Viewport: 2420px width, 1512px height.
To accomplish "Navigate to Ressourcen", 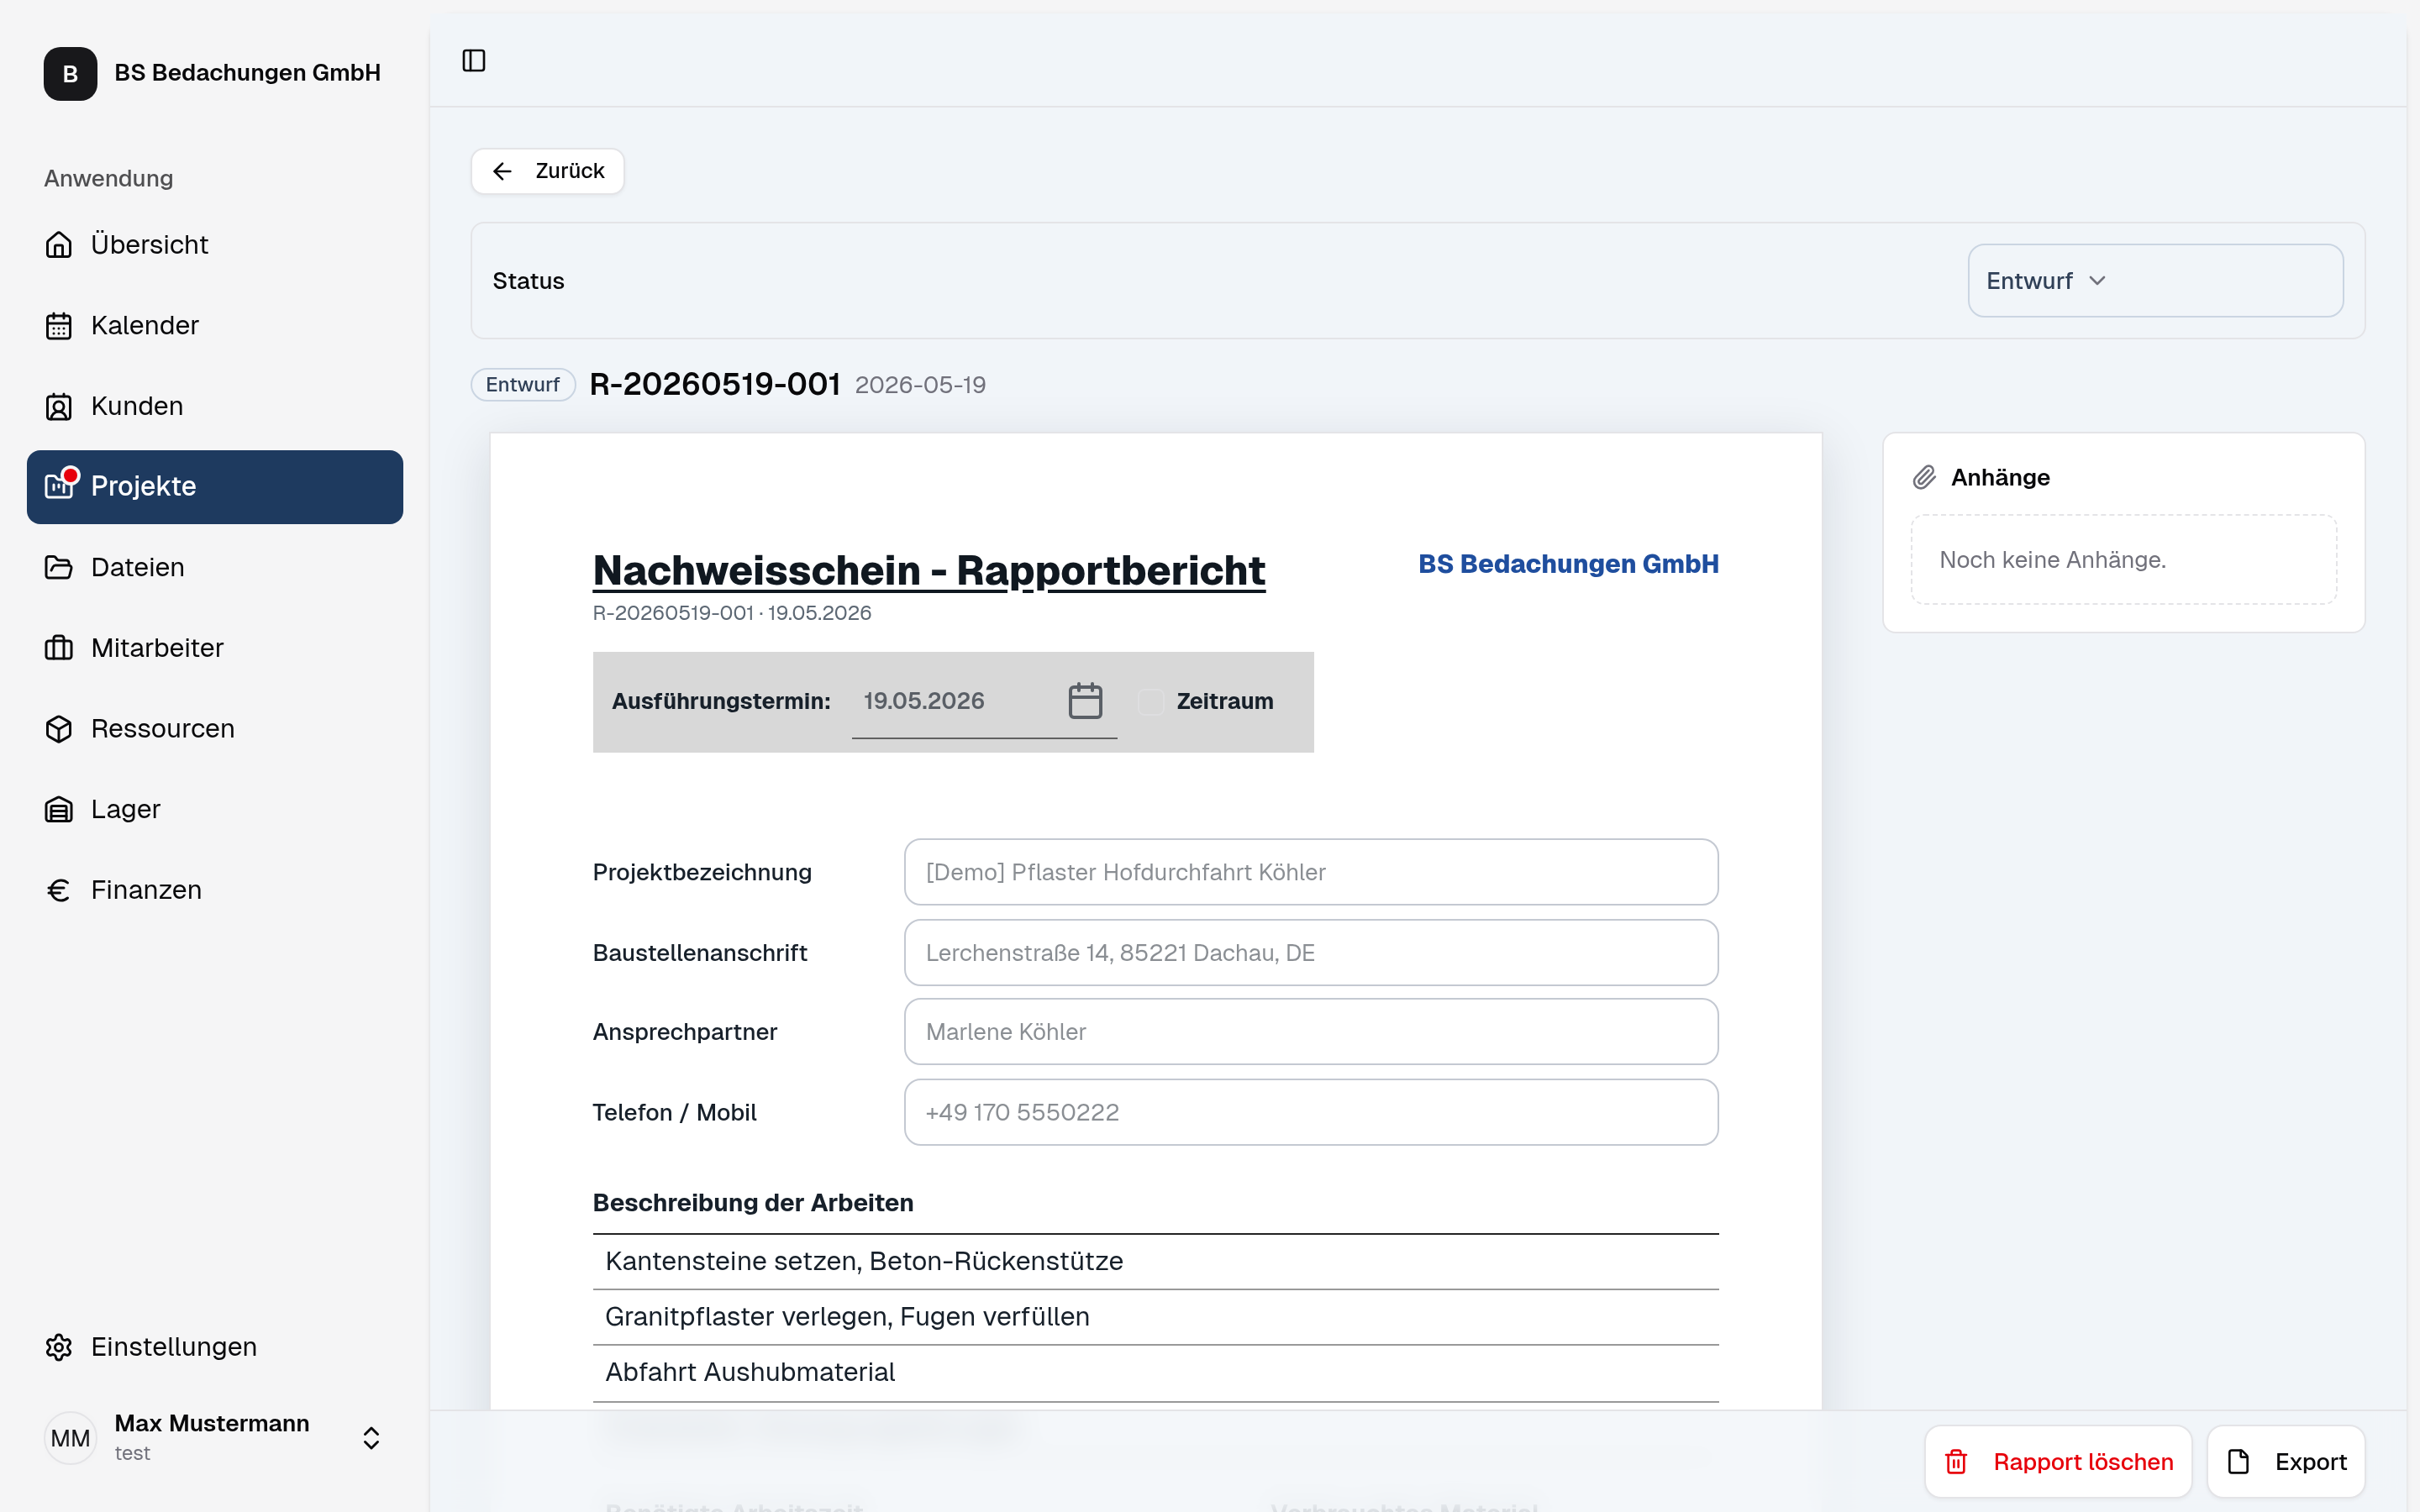I will [x=215, y=728].
